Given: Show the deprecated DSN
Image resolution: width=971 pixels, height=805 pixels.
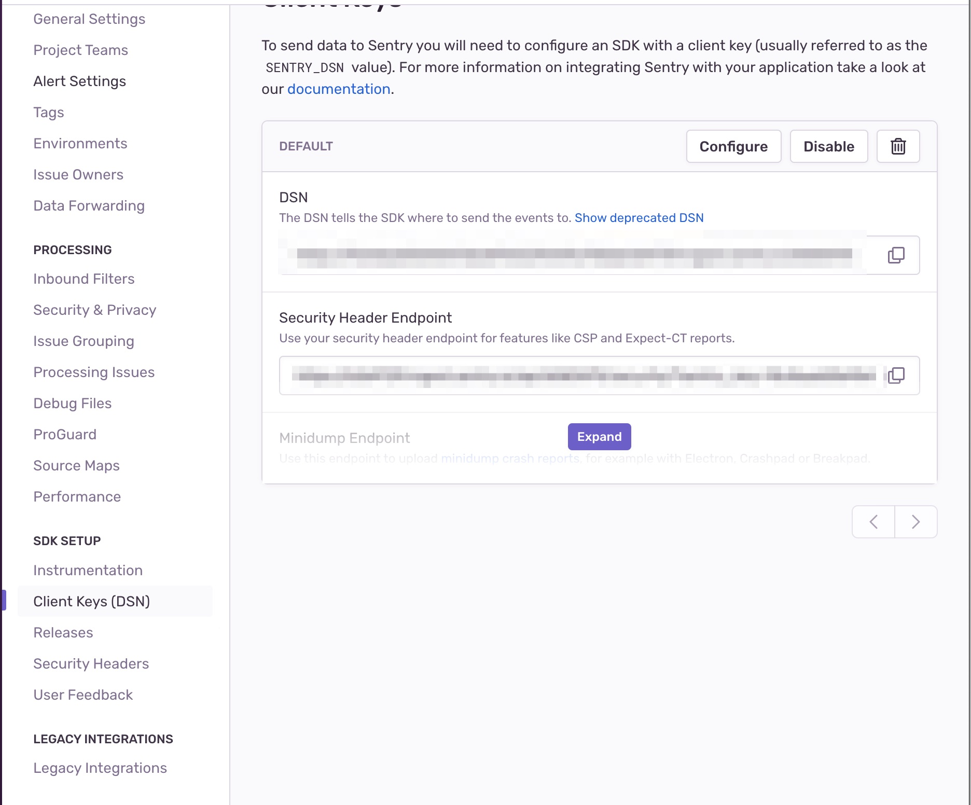Looking at the screenshot, I should 639,218.
